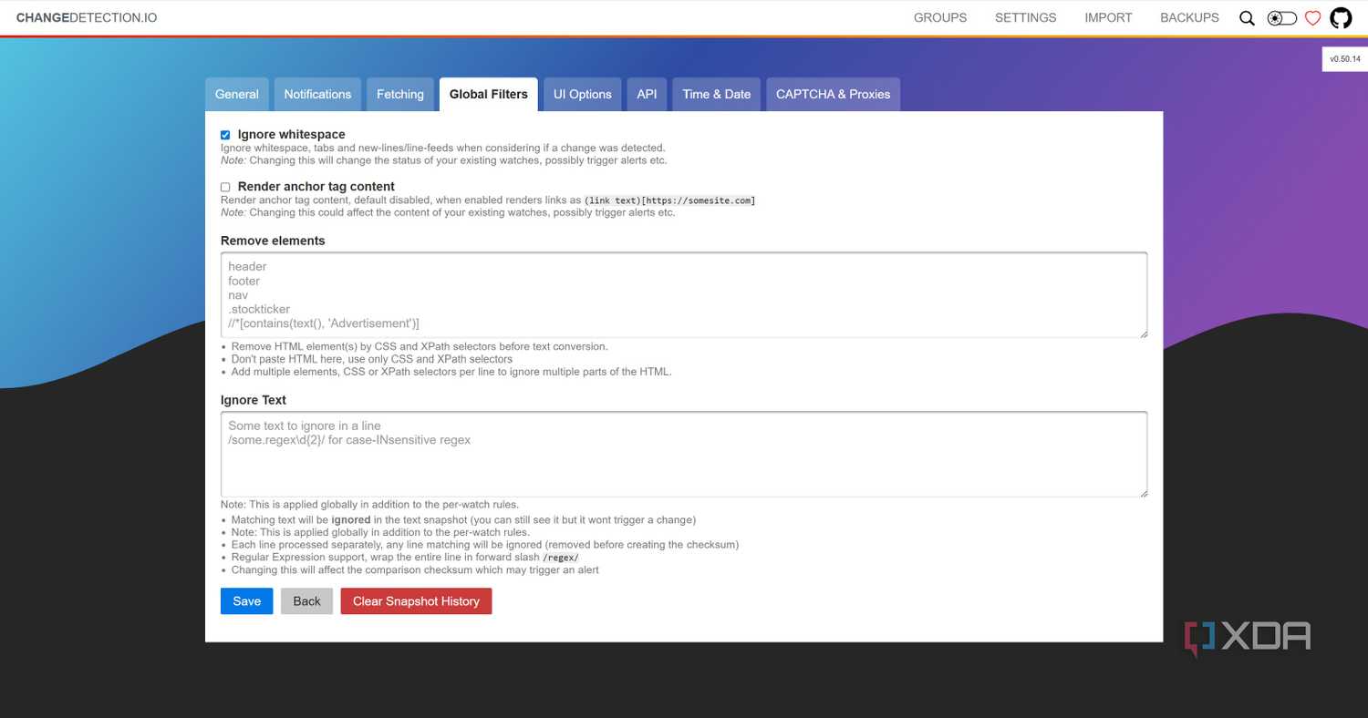The image size is (1368, 718).
Task: Switch to the General tab
Action: coord(237,94)
